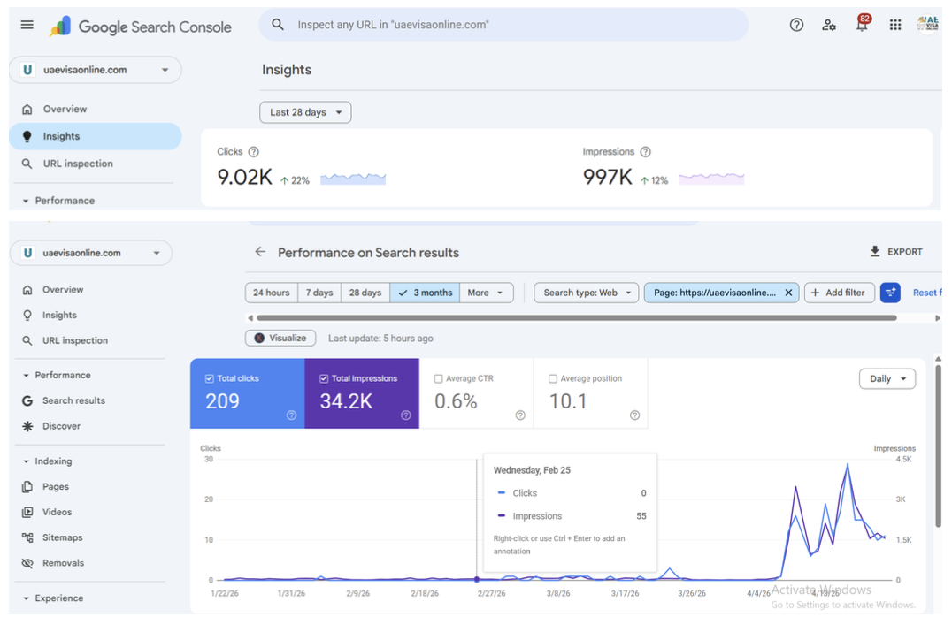Click the Google G Search results icon
Image resolution: width=952 pixels, height=617 pixels.
[x=27, y=400]
